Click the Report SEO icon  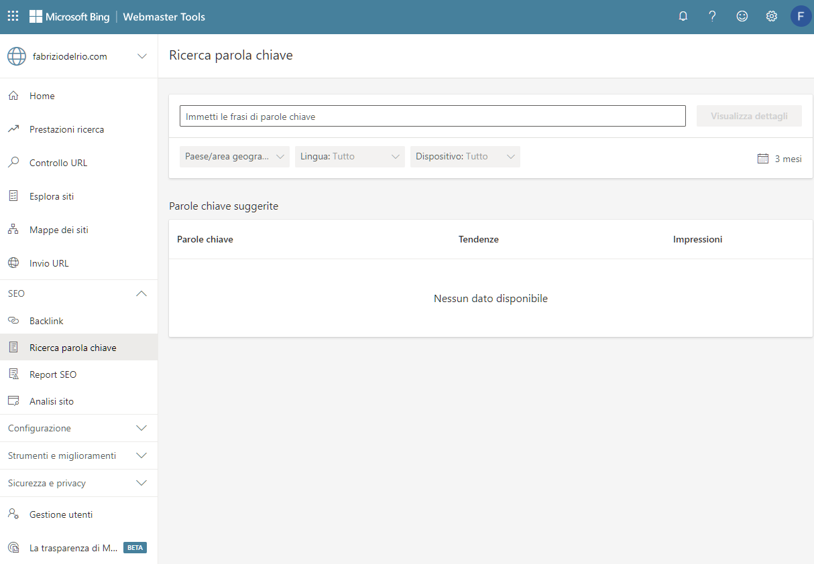[13, 374]
